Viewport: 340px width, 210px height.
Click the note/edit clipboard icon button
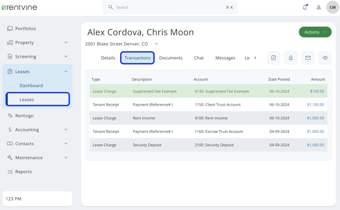tap(273, 58)
